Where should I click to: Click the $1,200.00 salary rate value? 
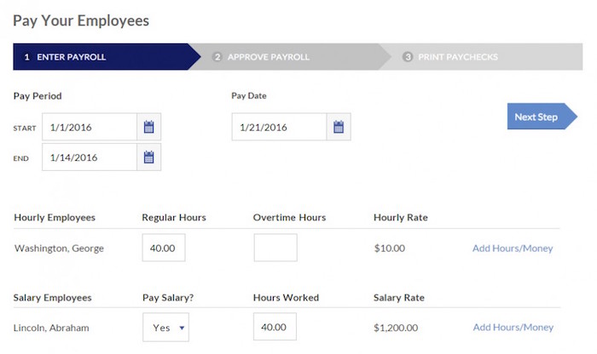pos(396,328)
